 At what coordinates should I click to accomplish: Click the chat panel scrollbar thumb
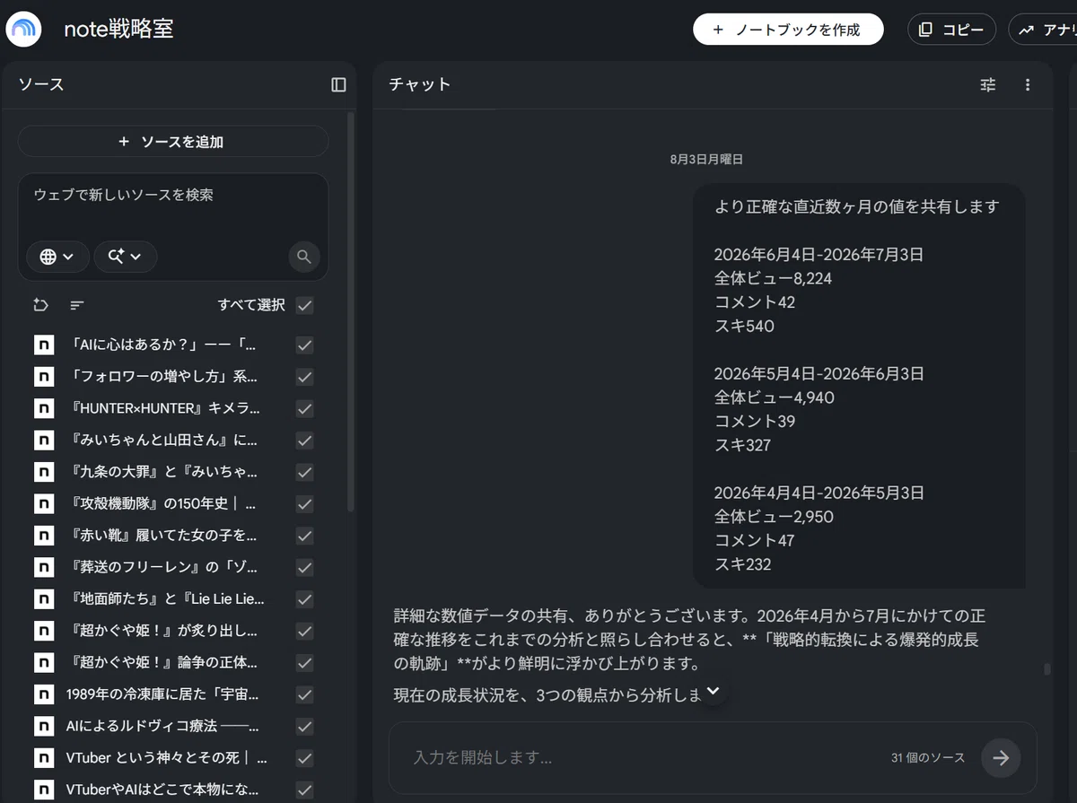tap(1046, 669)
